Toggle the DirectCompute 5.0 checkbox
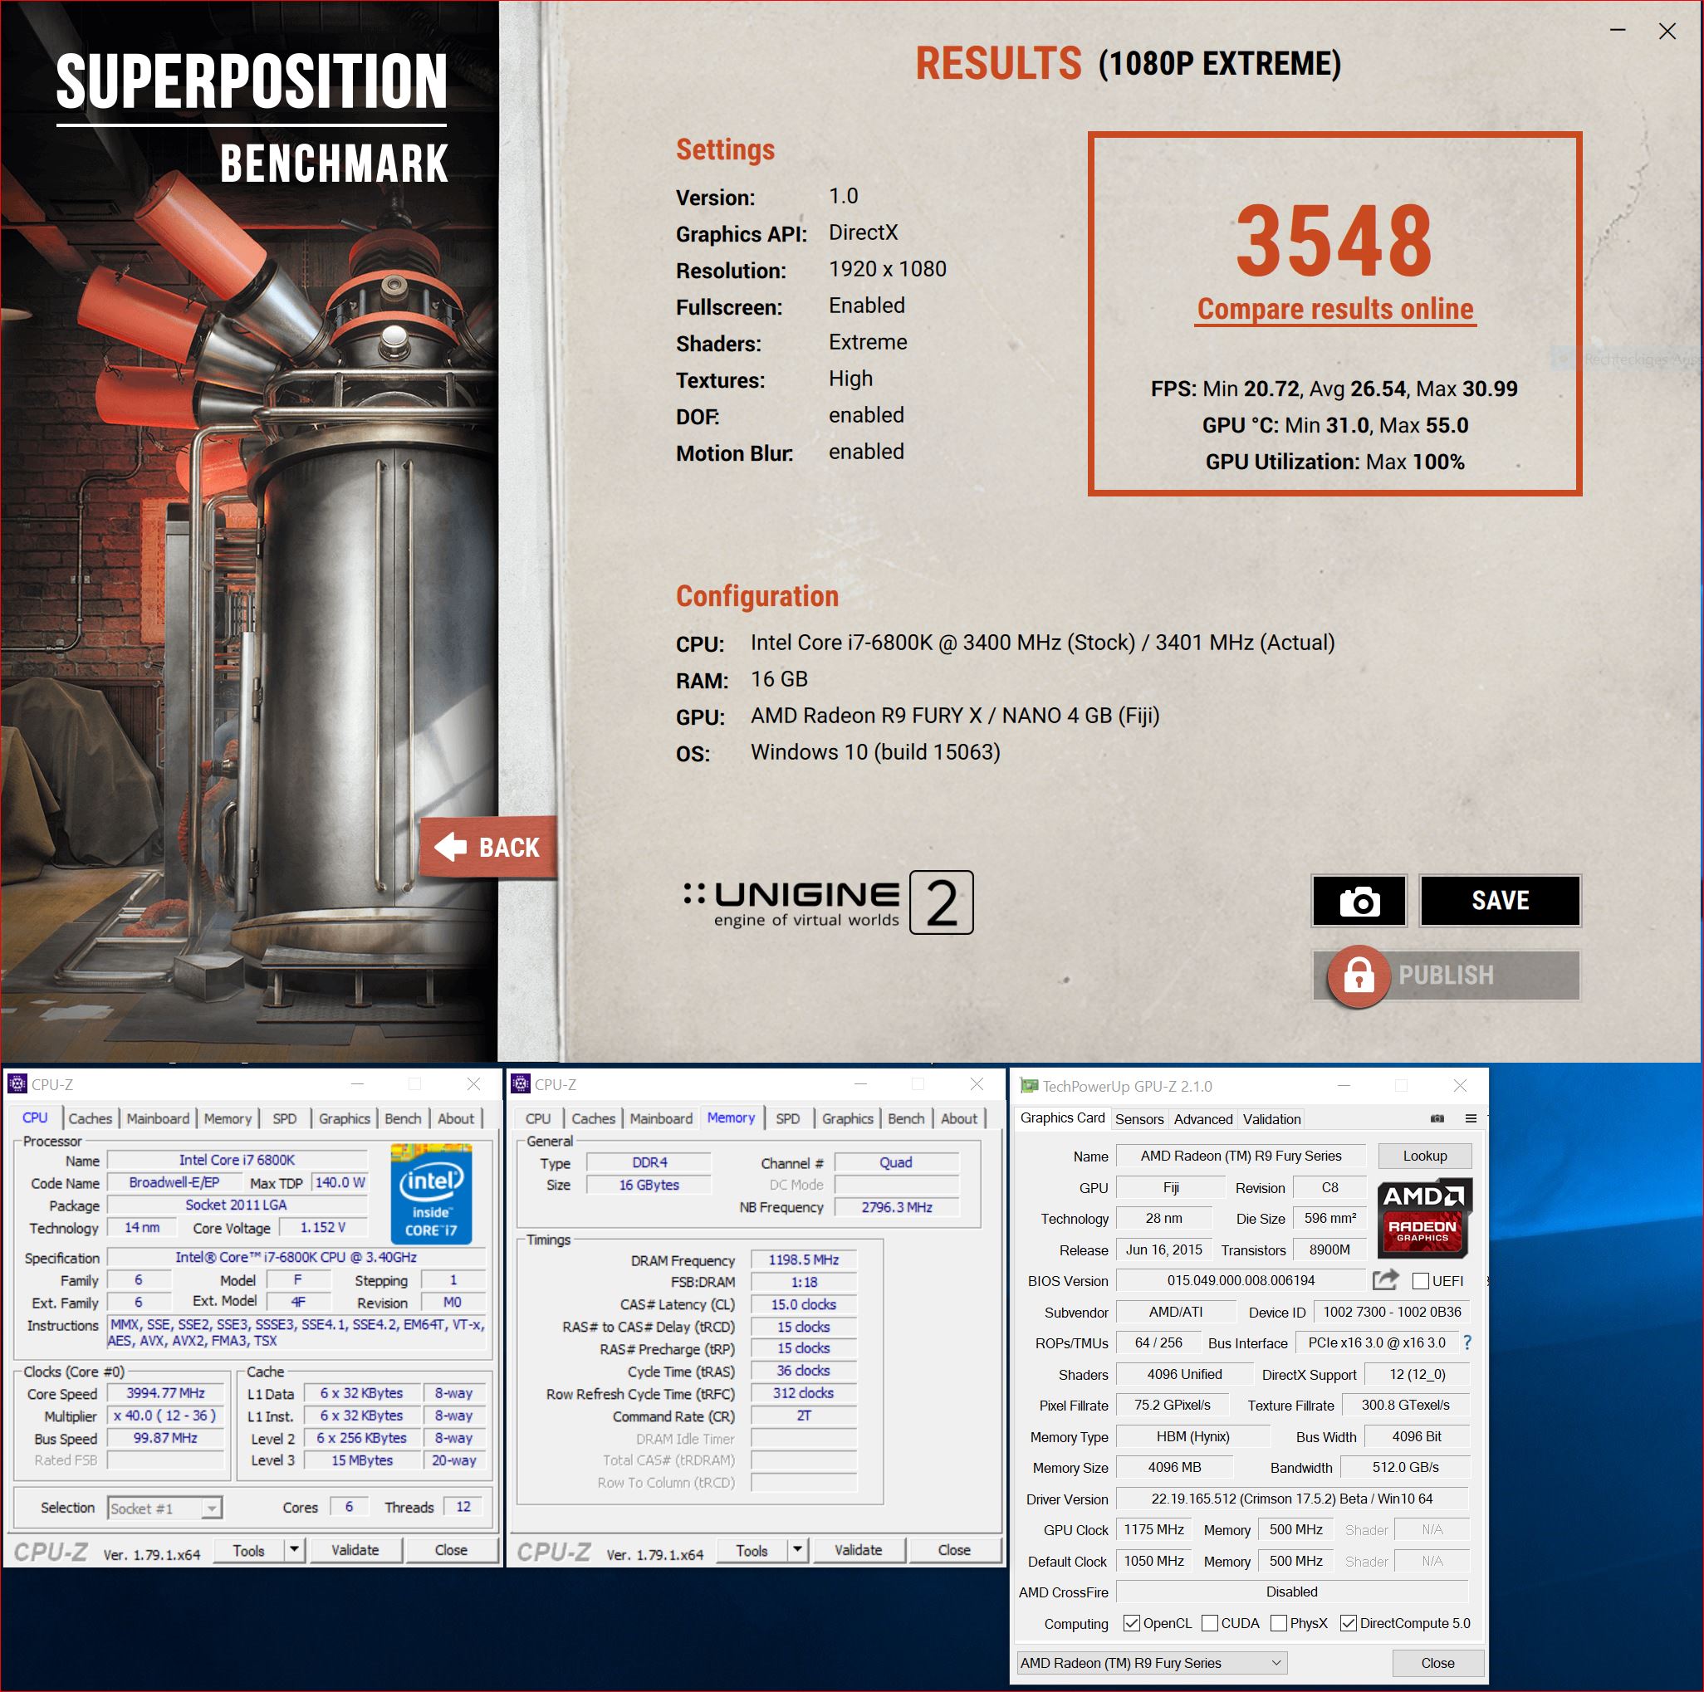The width and height of the screenshot is (1704, 1692). (x=1348, y=1622)
